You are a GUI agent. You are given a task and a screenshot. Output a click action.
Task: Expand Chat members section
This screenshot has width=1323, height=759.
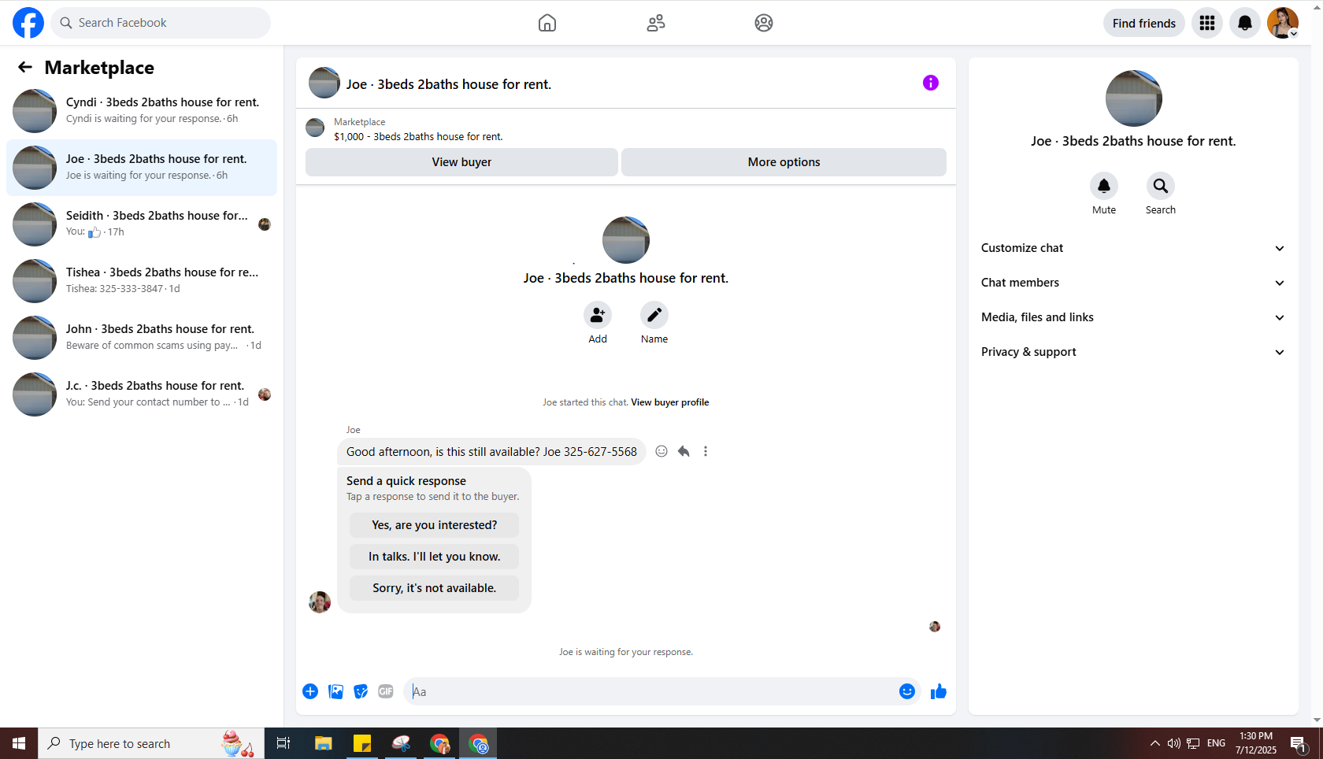coord(1133,283)
